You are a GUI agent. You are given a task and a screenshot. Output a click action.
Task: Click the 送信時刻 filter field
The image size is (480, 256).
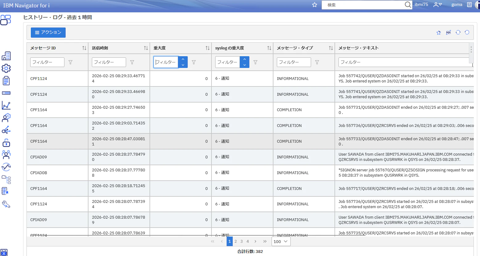pos(109,62)
